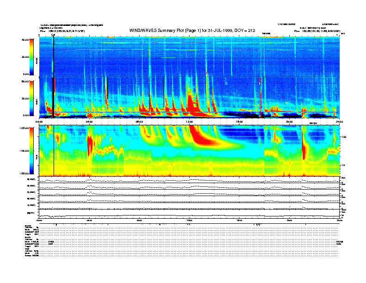Click the RAD1 heading in the status table
The width and height of the screenshot is (366, 283).
(27, 237)
